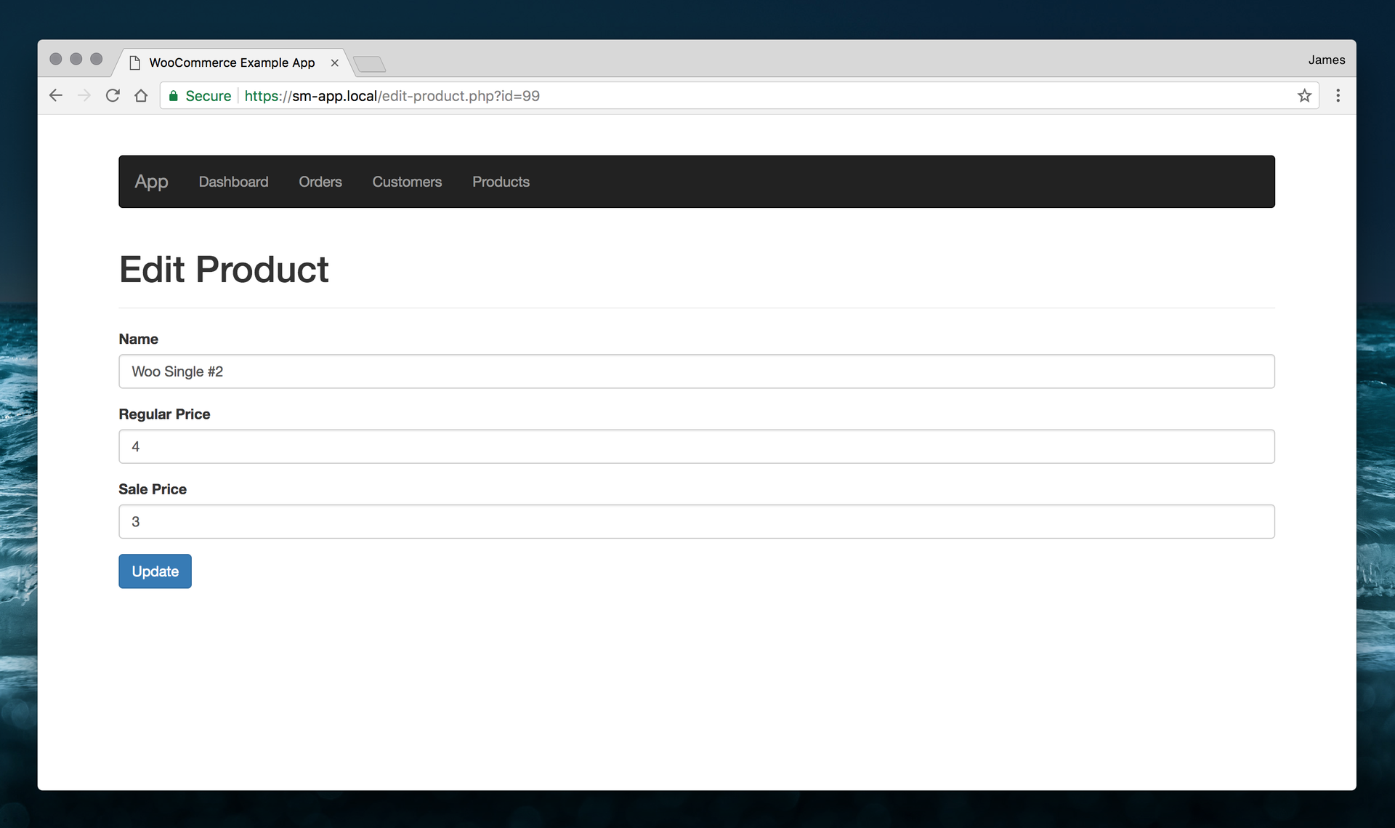The width and height of the screenshot is (1395, 828).
Task: Click inside the Name input field
Action: (696, 371)
